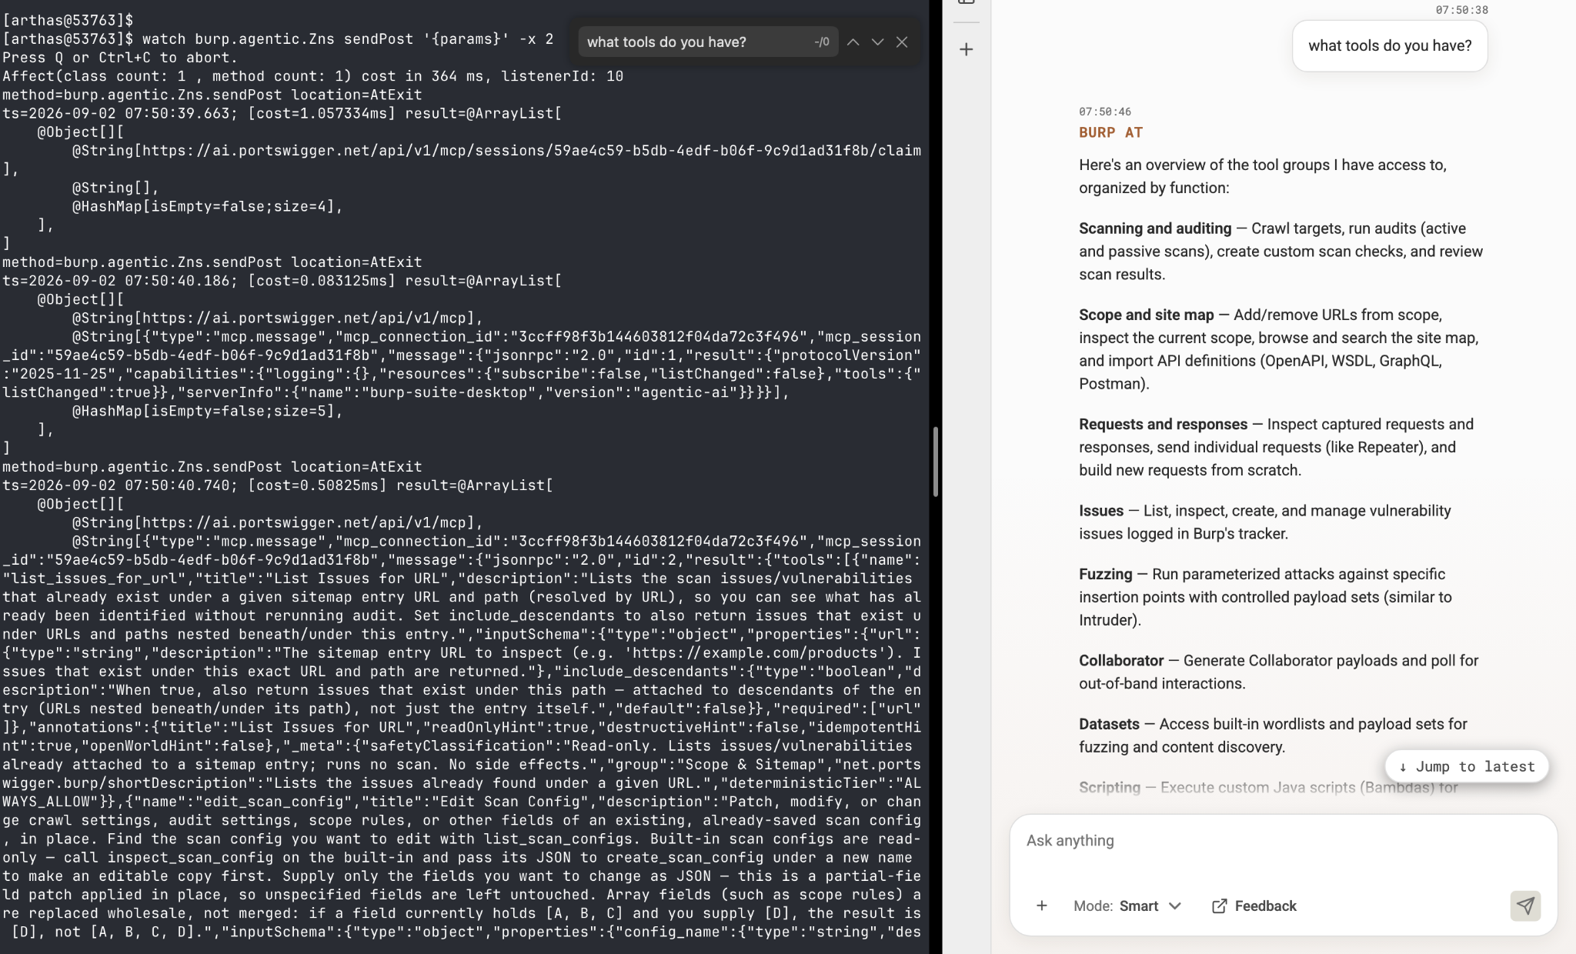1576x954 pixels.
Task: Click 'Press Q or Ctrl+C to abort.' line
Action: [x=120, y=58]
